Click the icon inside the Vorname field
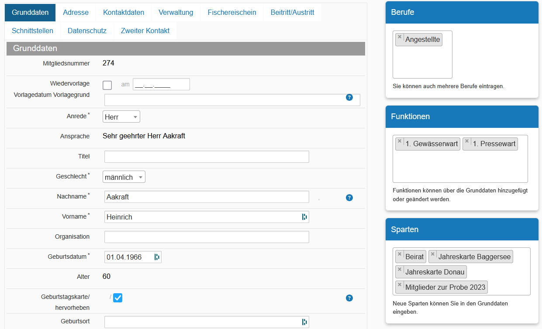The image size is (542, 329). point(304,217)
